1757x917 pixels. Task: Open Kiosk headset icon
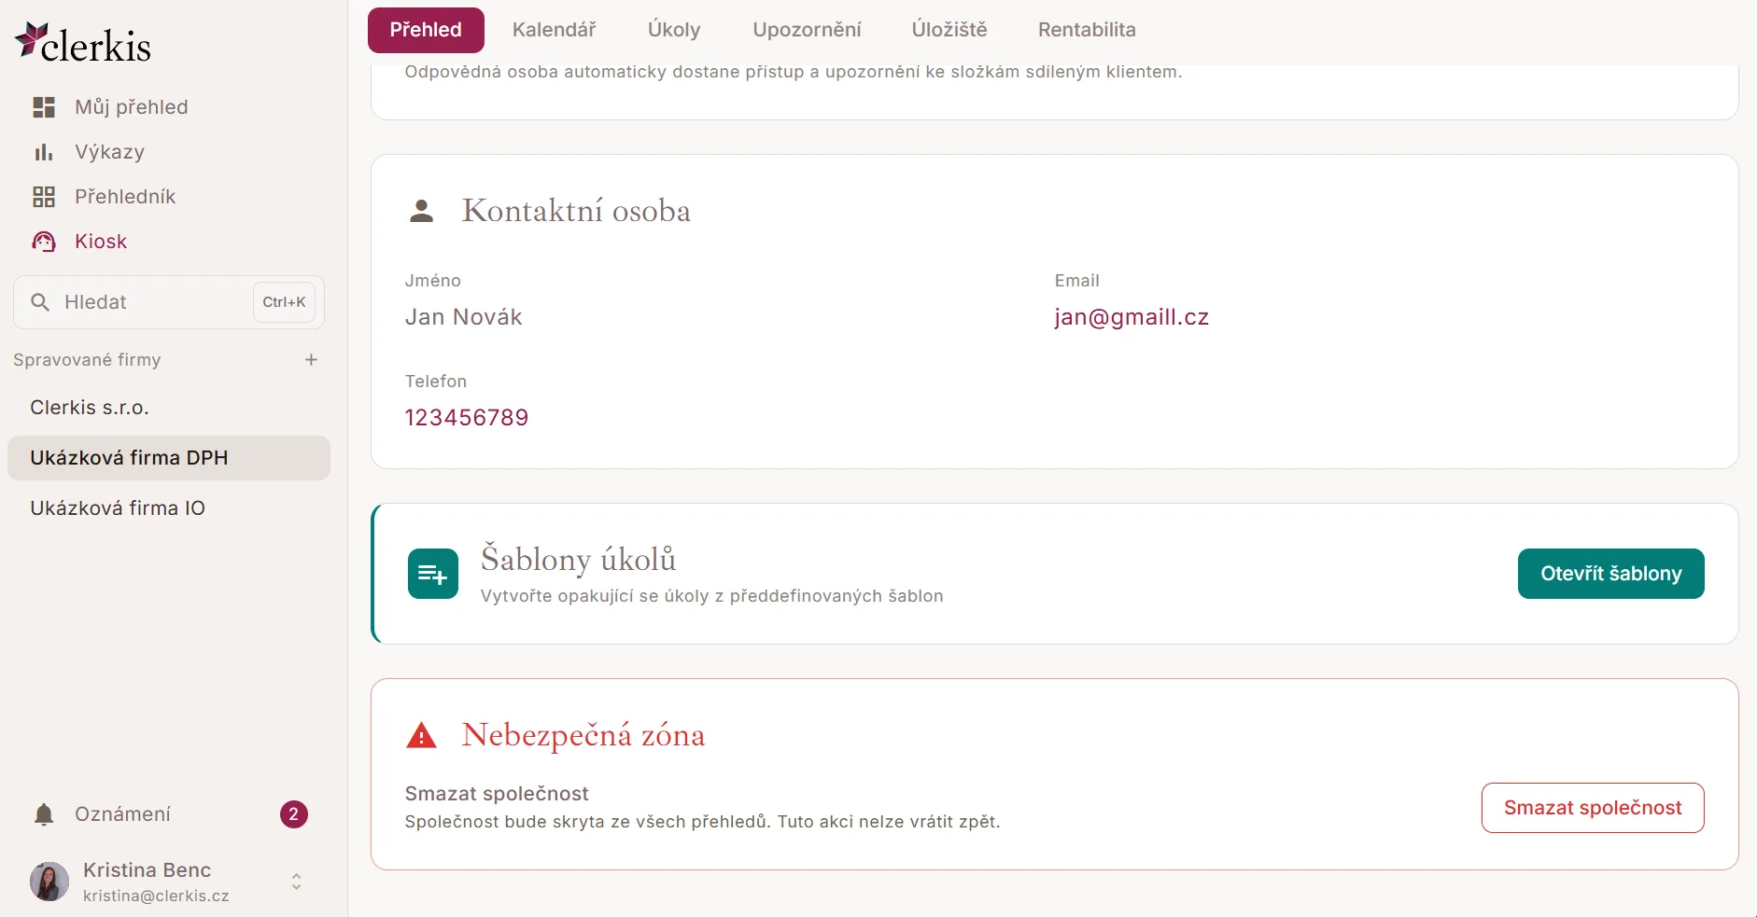click(x=44, y=242)
